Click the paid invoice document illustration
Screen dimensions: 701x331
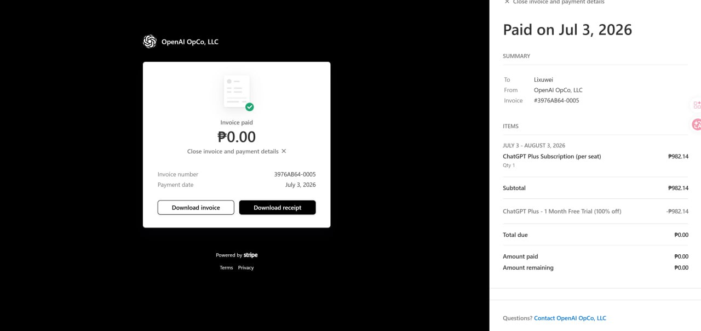(237, 91)
